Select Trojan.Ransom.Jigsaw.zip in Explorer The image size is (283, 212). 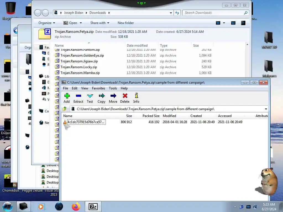[79, 61]
